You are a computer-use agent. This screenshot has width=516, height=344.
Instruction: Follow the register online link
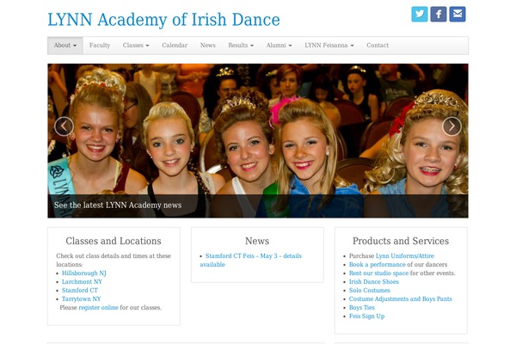tap(98, 308)
